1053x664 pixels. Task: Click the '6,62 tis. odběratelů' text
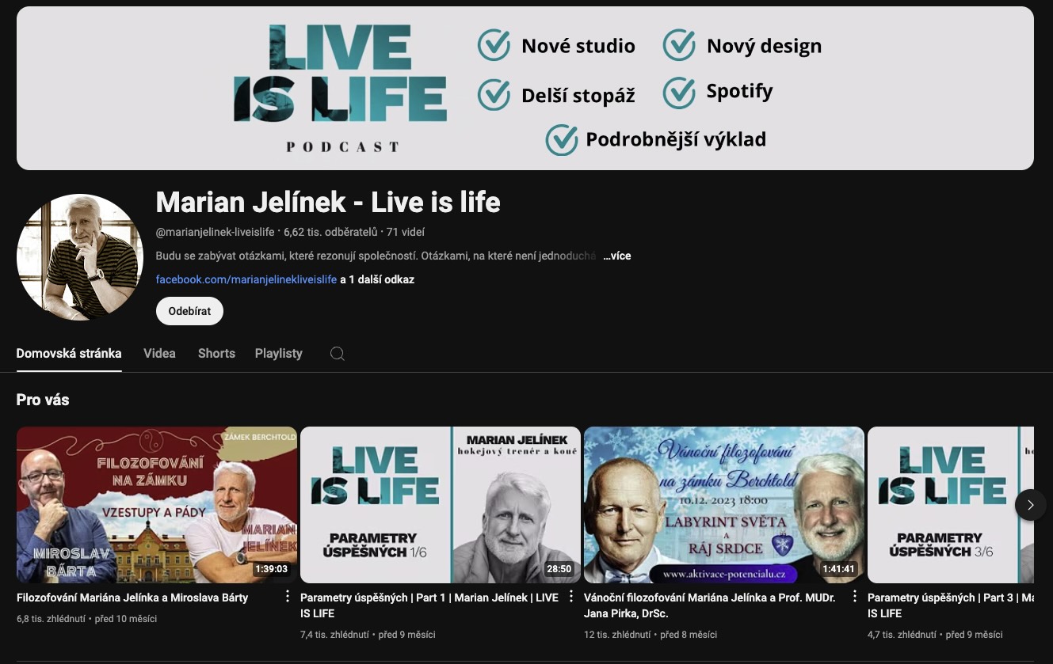point(330,232)
